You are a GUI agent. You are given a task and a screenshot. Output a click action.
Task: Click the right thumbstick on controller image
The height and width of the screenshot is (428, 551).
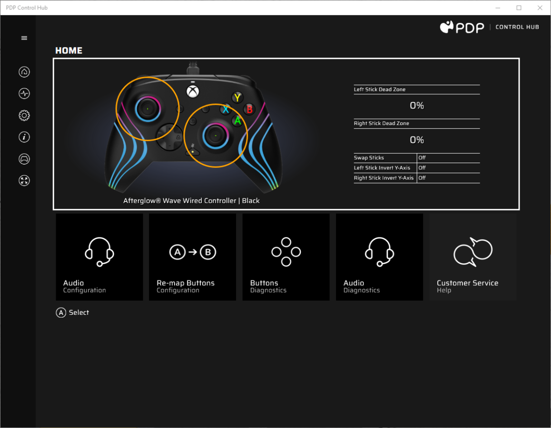tap(216, 136)
